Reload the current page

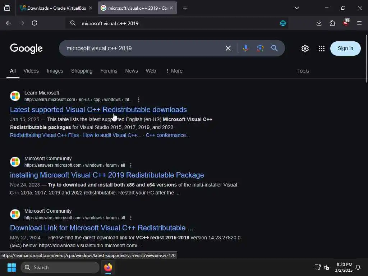(x=34, y=23)
